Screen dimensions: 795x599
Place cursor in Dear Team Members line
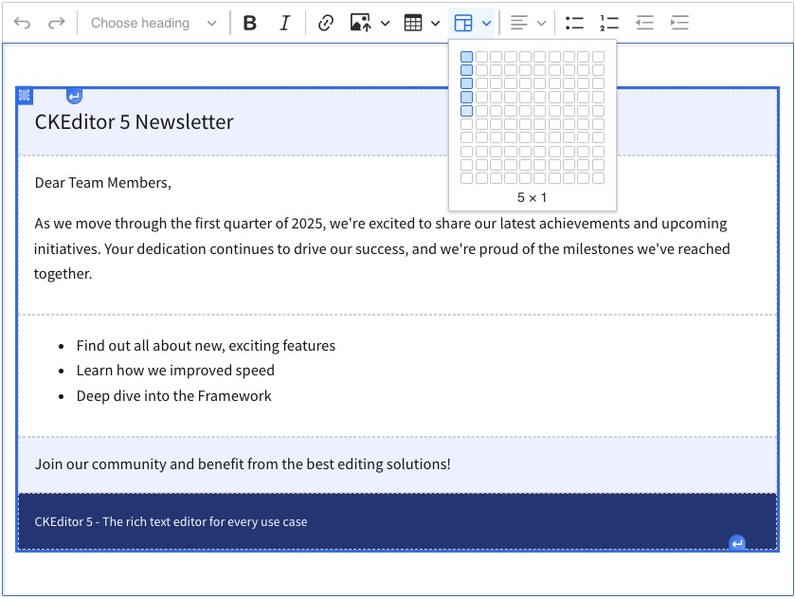(103, 183)
